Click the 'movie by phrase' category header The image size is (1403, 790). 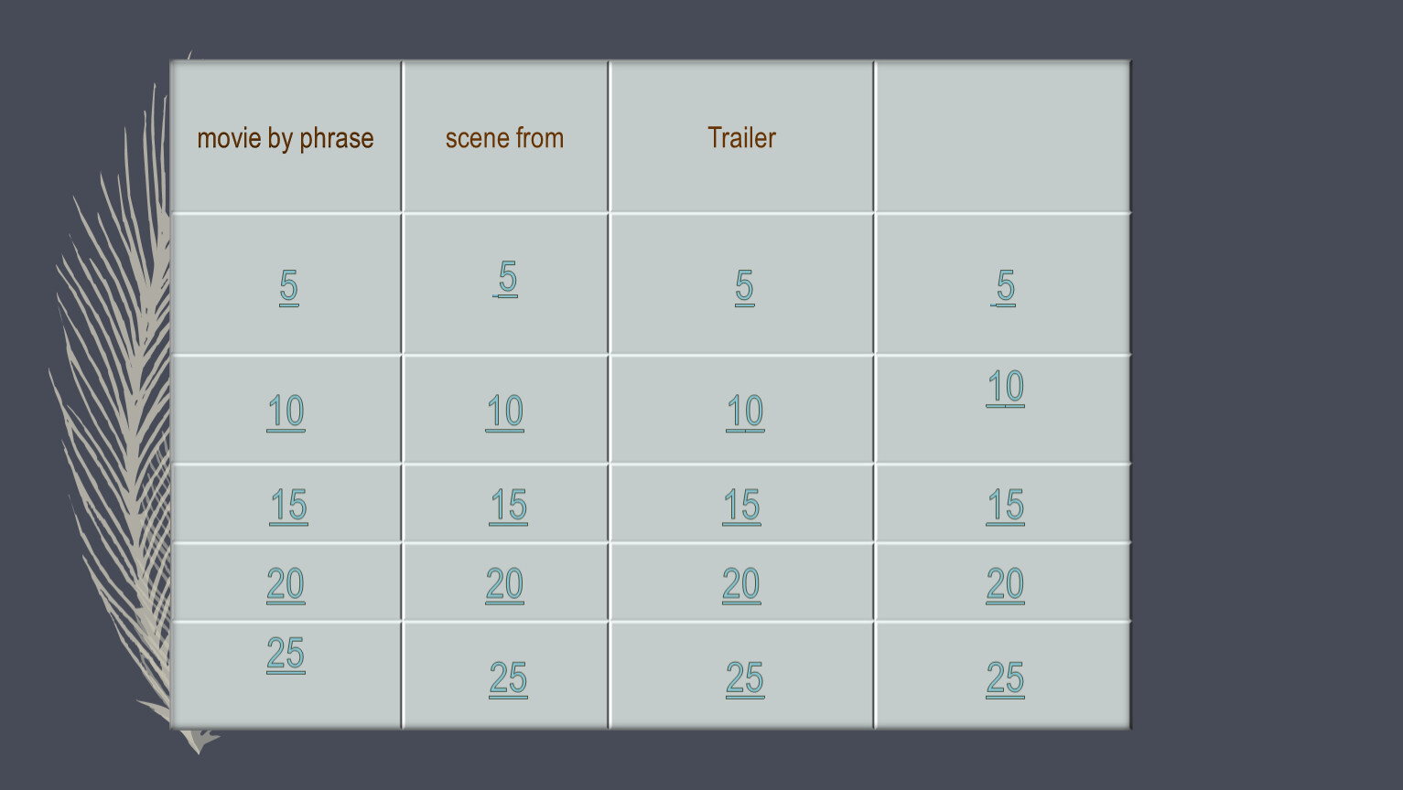click(286, 138)
